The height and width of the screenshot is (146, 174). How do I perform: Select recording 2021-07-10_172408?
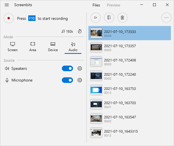click(x=130, y=62)
